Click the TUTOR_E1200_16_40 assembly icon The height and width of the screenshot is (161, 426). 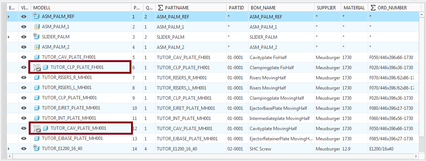coord(37,148)
